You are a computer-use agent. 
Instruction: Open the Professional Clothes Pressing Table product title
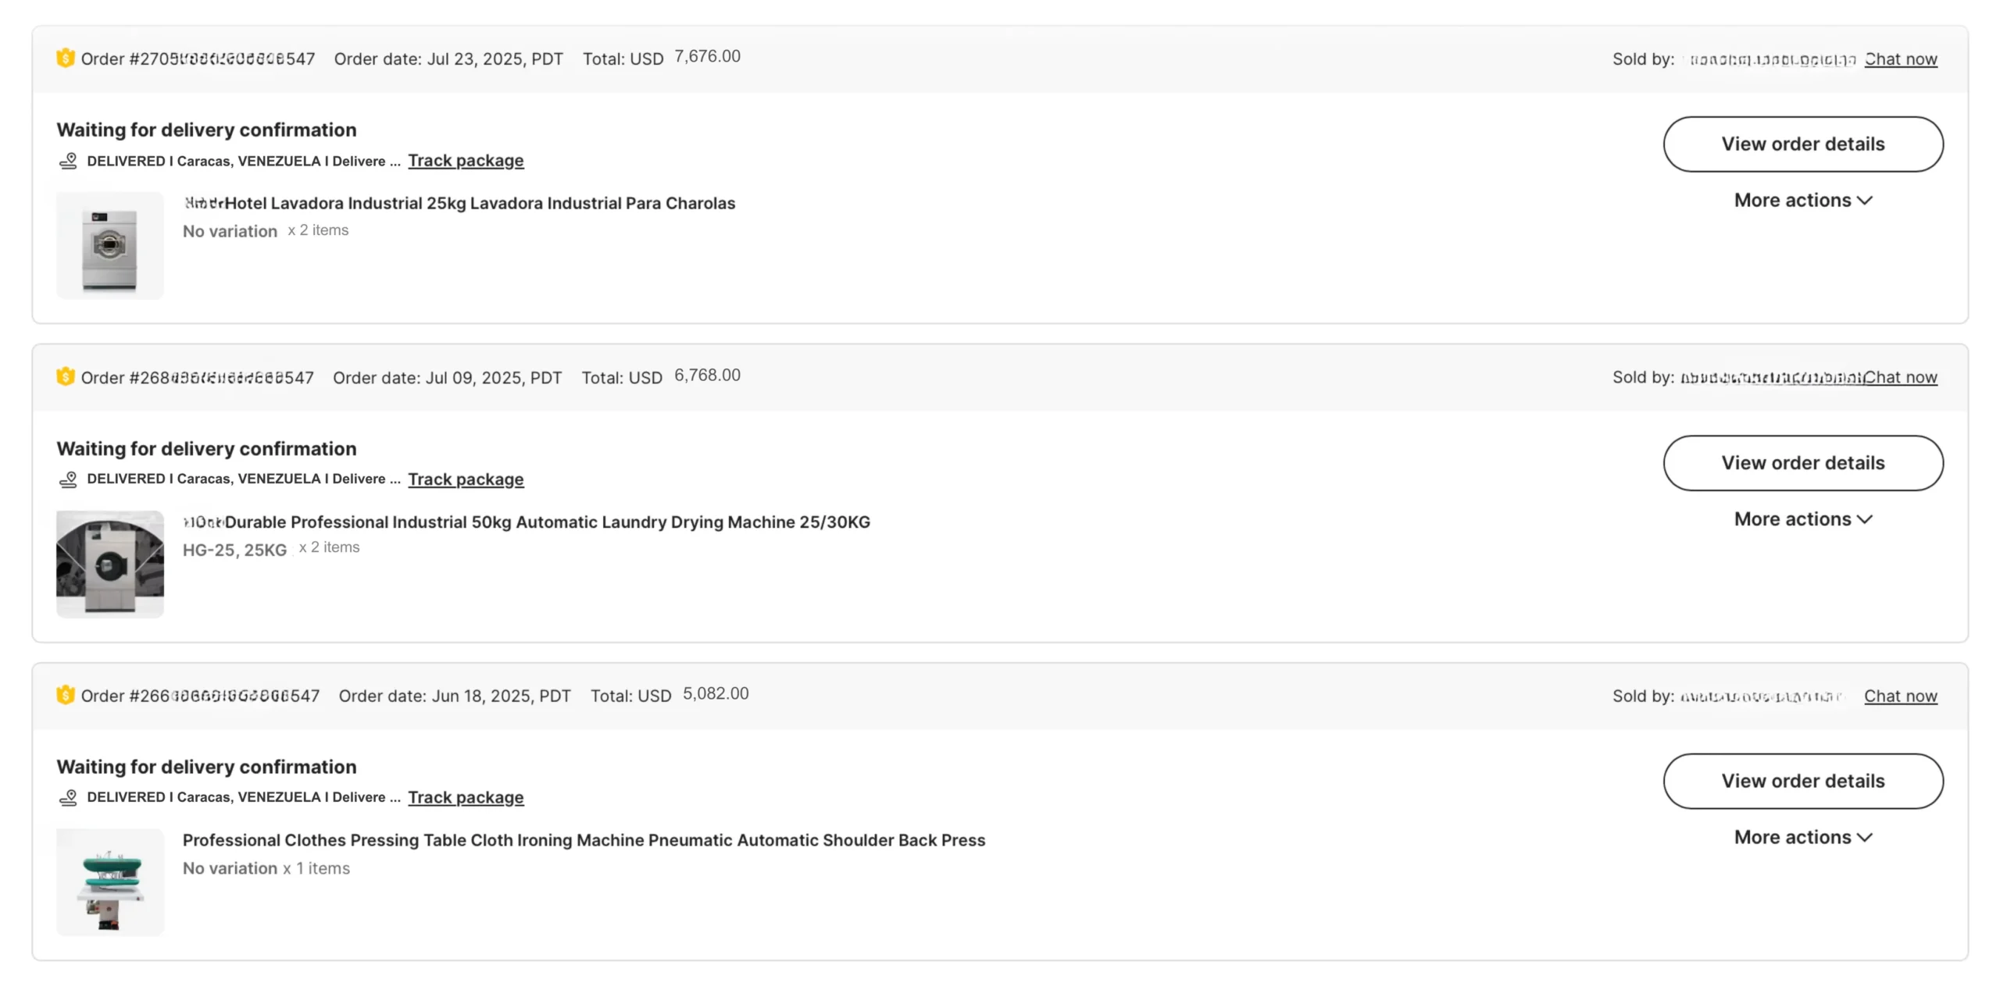click(x=584, y=840)
